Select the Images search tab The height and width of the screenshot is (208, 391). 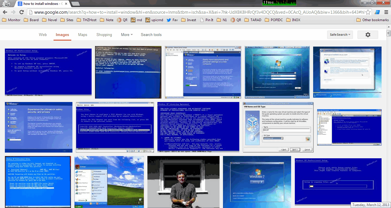(62, 35)
